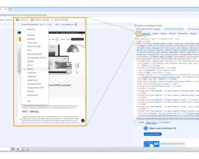Switch to the Elements tab
Viewport: 199px width, 159px height.
(x=146, y=33)
